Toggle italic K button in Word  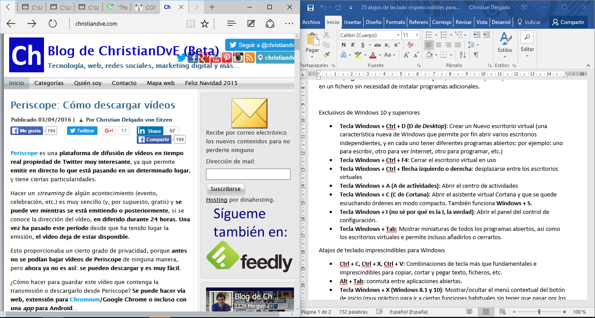[x=352, y=45]
